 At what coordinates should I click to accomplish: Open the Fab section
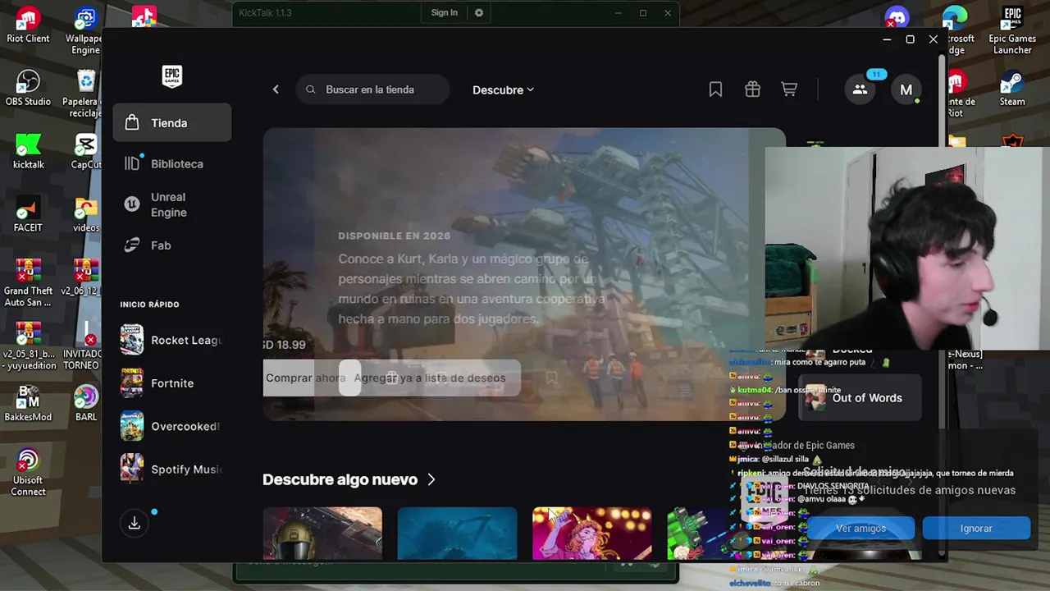pyautogui.click(x=172, y=245)
